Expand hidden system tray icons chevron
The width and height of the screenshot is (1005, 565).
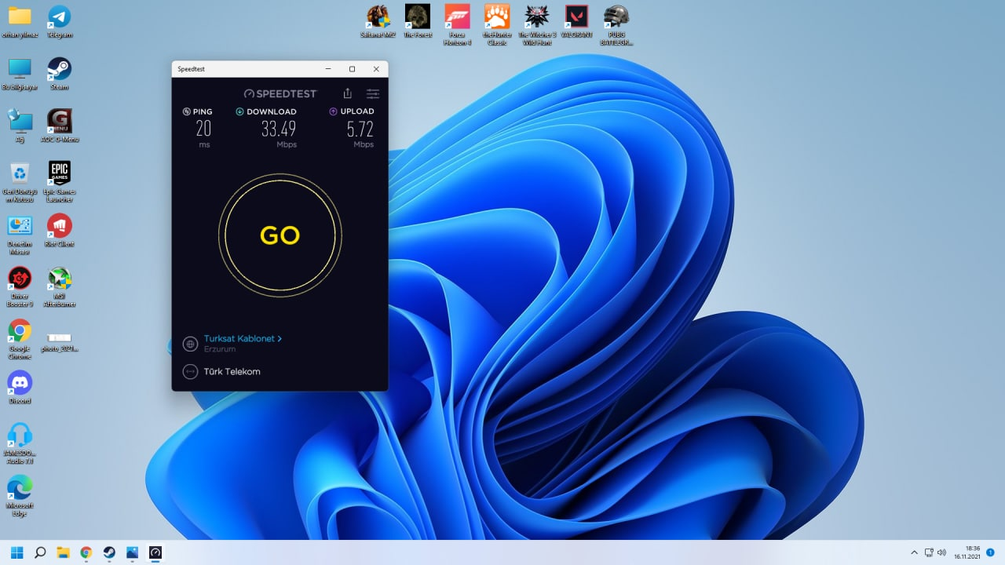tap(914, 552)
